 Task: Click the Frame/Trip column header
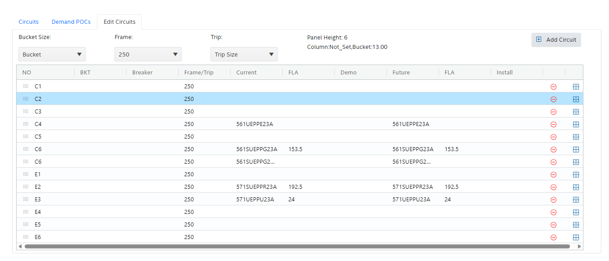199,72
